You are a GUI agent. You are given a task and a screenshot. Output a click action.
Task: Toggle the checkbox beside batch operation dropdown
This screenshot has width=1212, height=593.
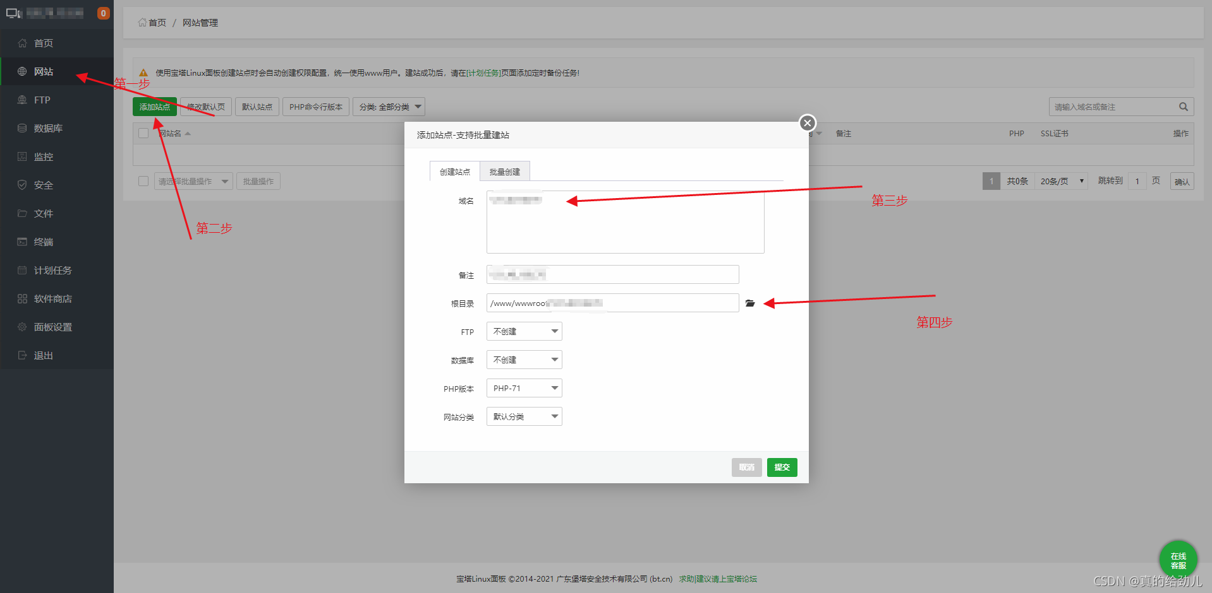pos(143,181)
